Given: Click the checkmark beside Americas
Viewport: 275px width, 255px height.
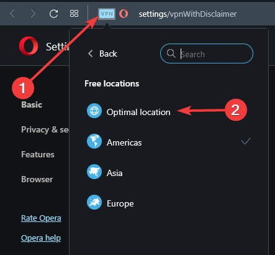Looking at the screenshot, I should point(246,141).
